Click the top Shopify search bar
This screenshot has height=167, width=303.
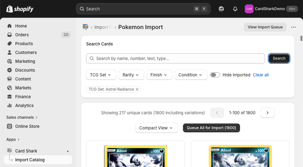click(143, 9)
